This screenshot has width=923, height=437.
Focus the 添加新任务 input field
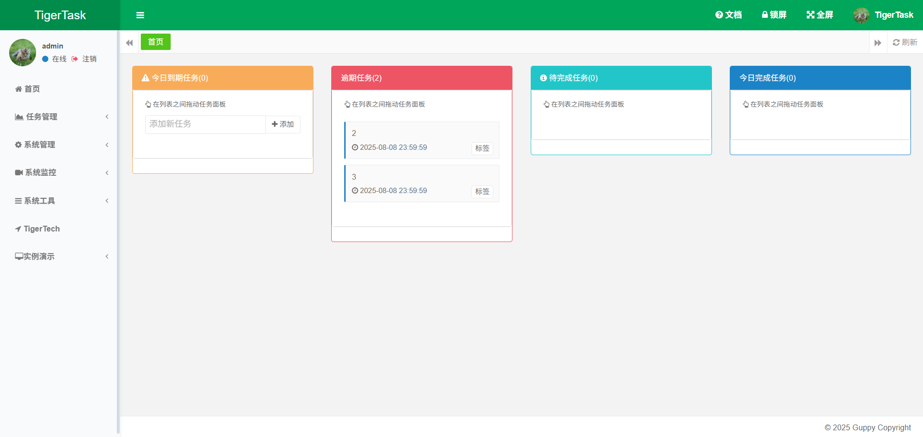[205, 124]
